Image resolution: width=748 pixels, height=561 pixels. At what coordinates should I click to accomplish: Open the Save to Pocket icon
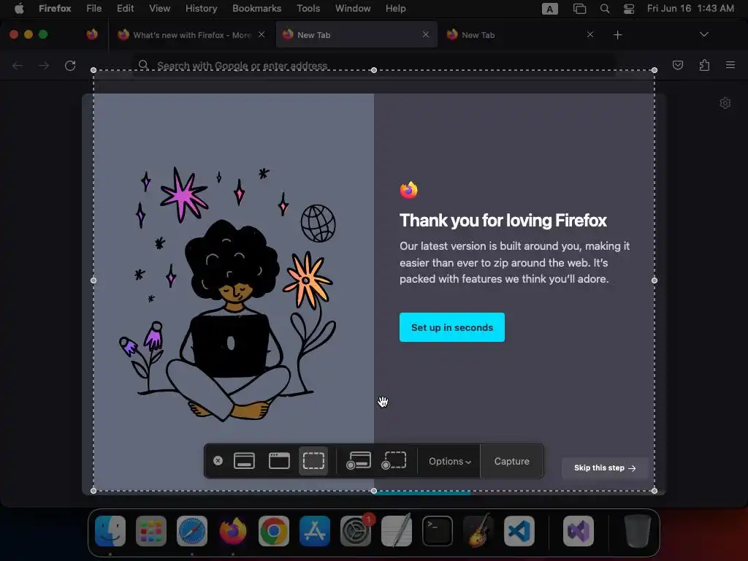click(677, 65)
